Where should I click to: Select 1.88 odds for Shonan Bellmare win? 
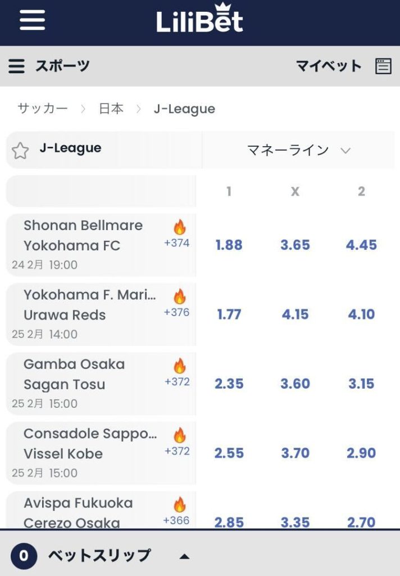(228, 245)
